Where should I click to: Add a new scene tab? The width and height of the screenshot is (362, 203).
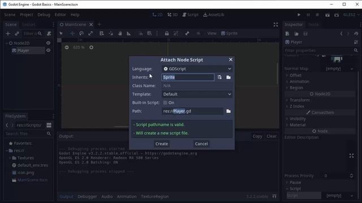(100, 24)
